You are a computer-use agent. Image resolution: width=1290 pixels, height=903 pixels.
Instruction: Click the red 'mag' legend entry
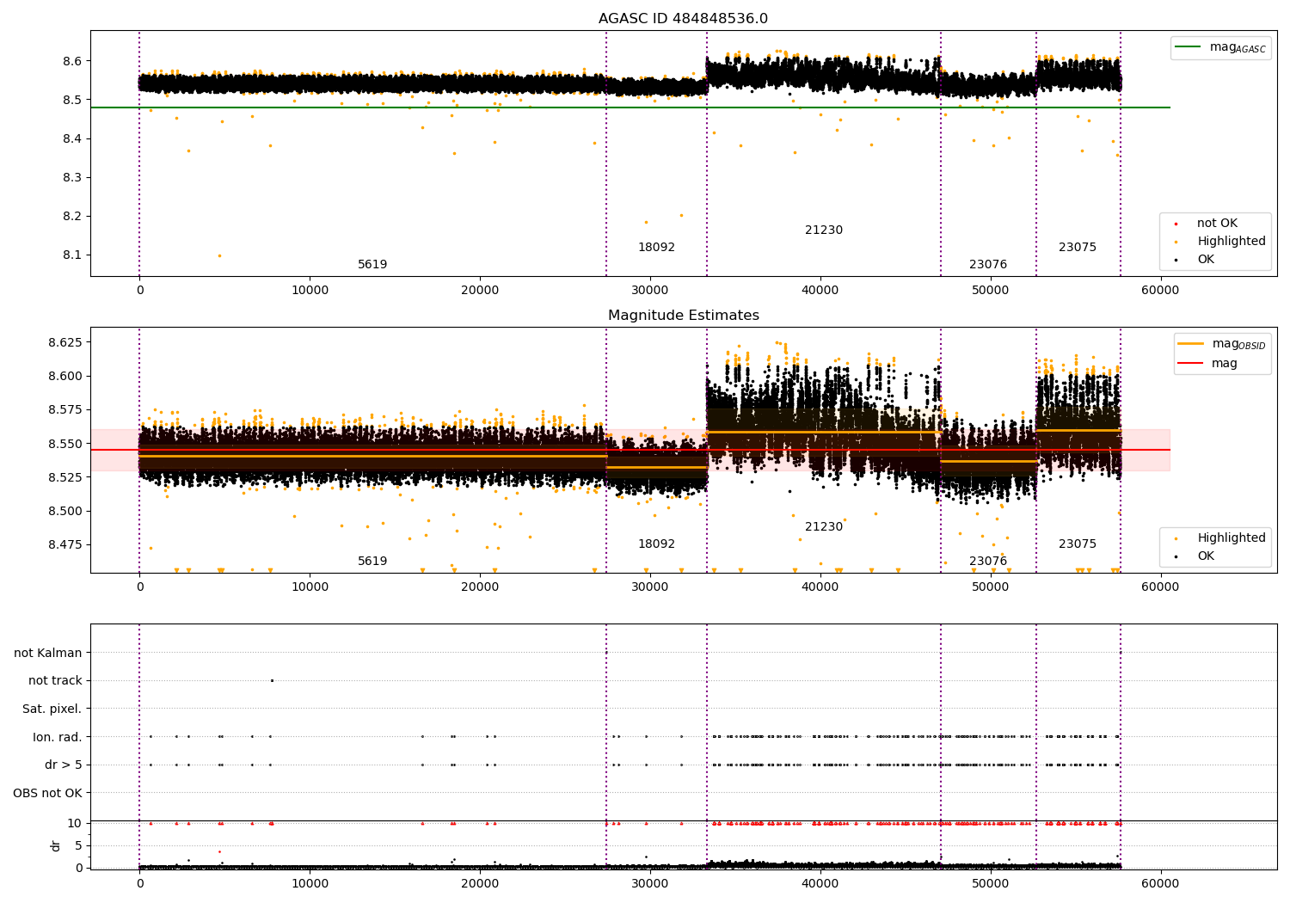click(x=1208, y=364)
